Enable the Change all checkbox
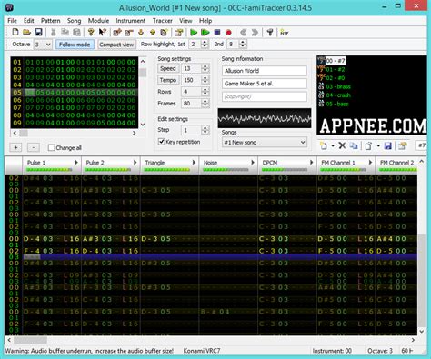Image resolution: width=431 pixels, height=359 pixels. pos(52,147)
